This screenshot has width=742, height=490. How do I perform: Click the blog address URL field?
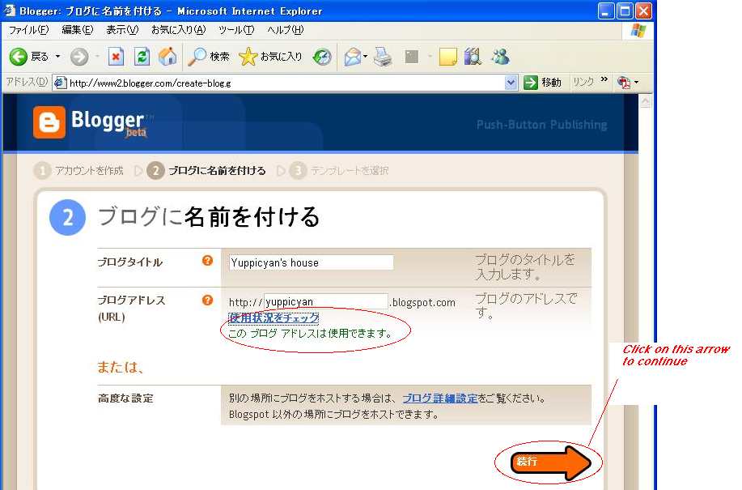click(x=325, y=301)
